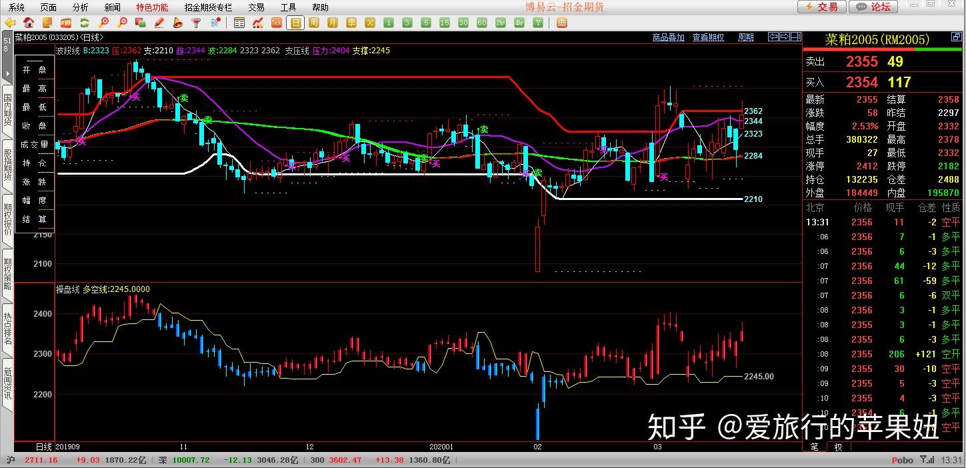Image resolution: width=966 pixels, height=468 pixels.
Task: Open the news icon with red dot
Action: tap(215, 23)
